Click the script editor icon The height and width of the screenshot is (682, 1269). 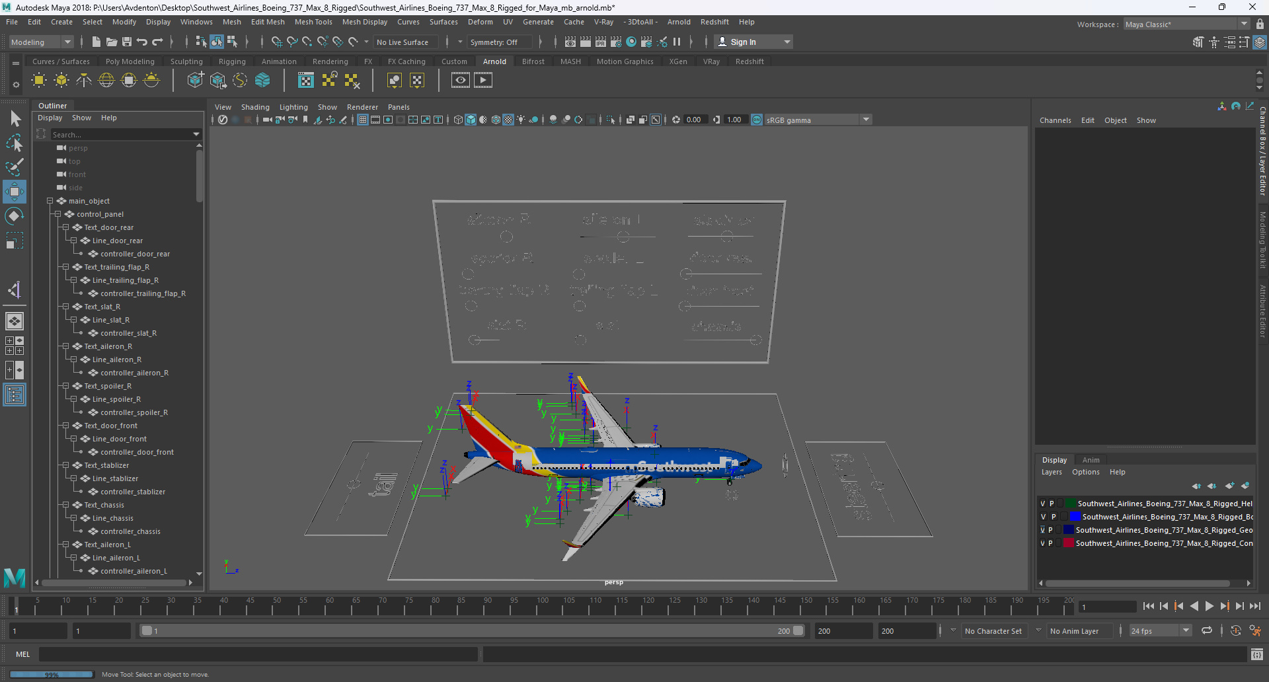[x=1256, y=654]
